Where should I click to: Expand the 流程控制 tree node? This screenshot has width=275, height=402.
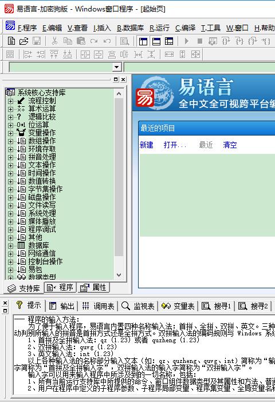coord(10,101)
